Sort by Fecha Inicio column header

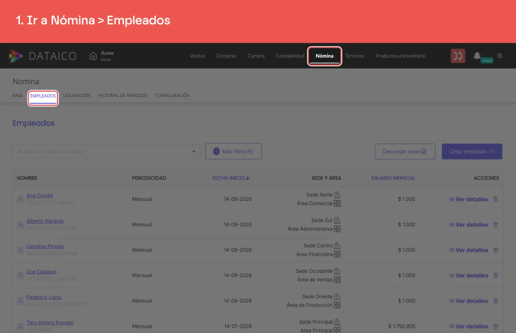click(231, 178)
